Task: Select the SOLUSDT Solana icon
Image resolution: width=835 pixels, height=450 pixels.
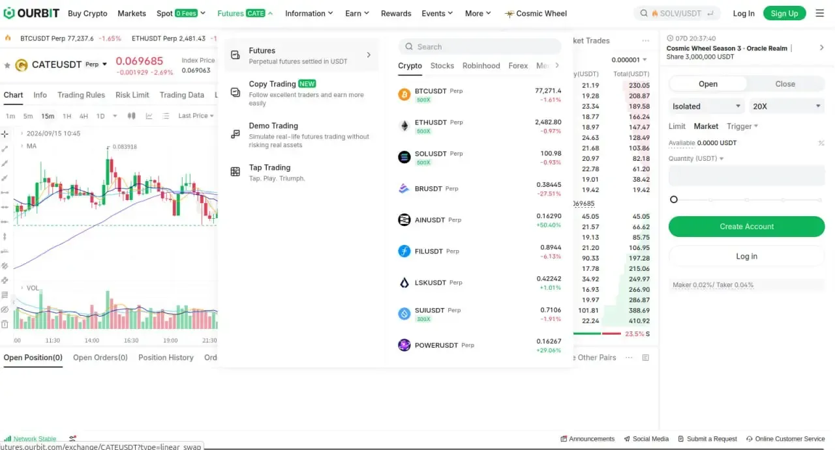Action: pyautogui.click(x=404, y=157)
